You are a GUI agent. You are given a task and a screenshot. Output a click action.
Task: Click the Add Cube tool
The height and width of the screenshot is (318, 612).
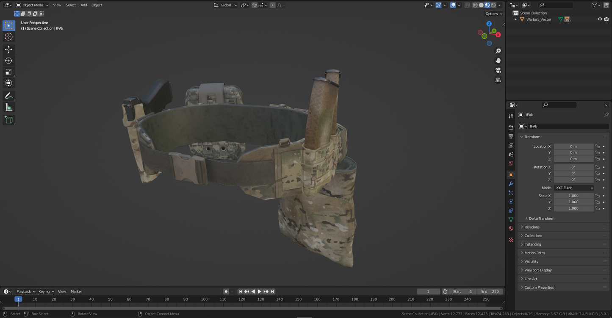(8, 120)
